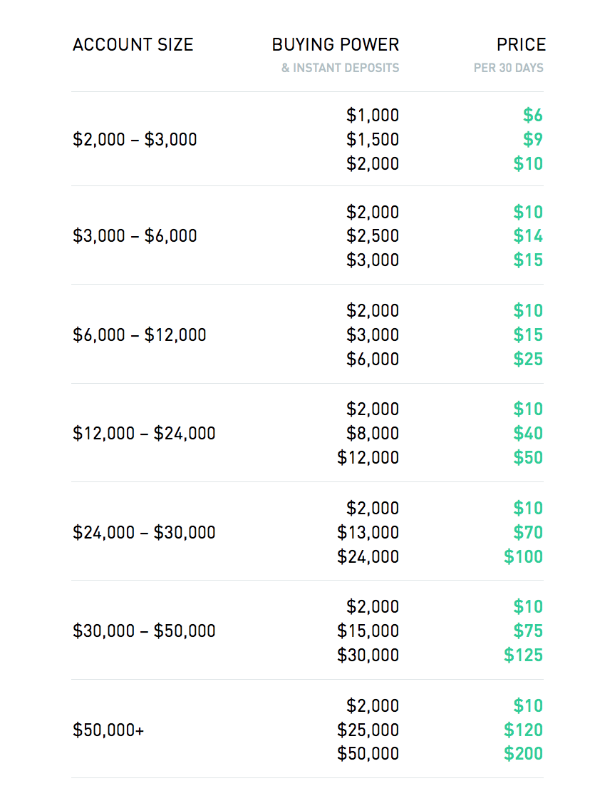Select the $50,000+ account size
The width and height of the screenshot is (590, 796).
pos(108,730)
